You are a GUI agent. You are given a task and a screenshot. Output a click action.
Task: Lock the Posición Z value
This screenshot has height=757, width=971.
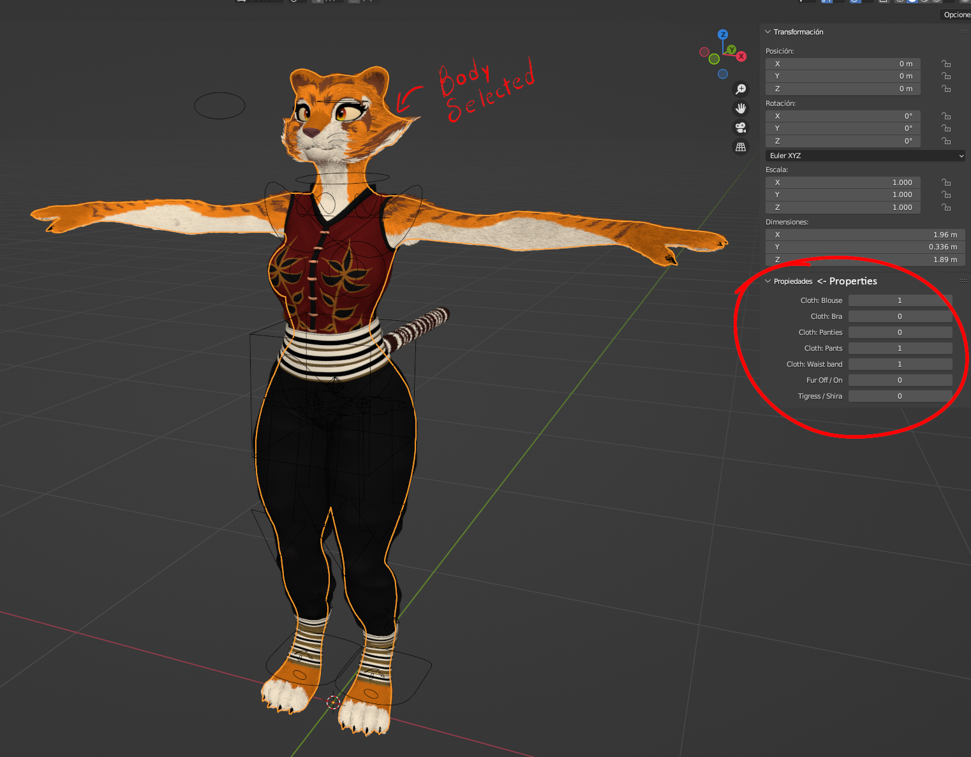coord(946,89)
